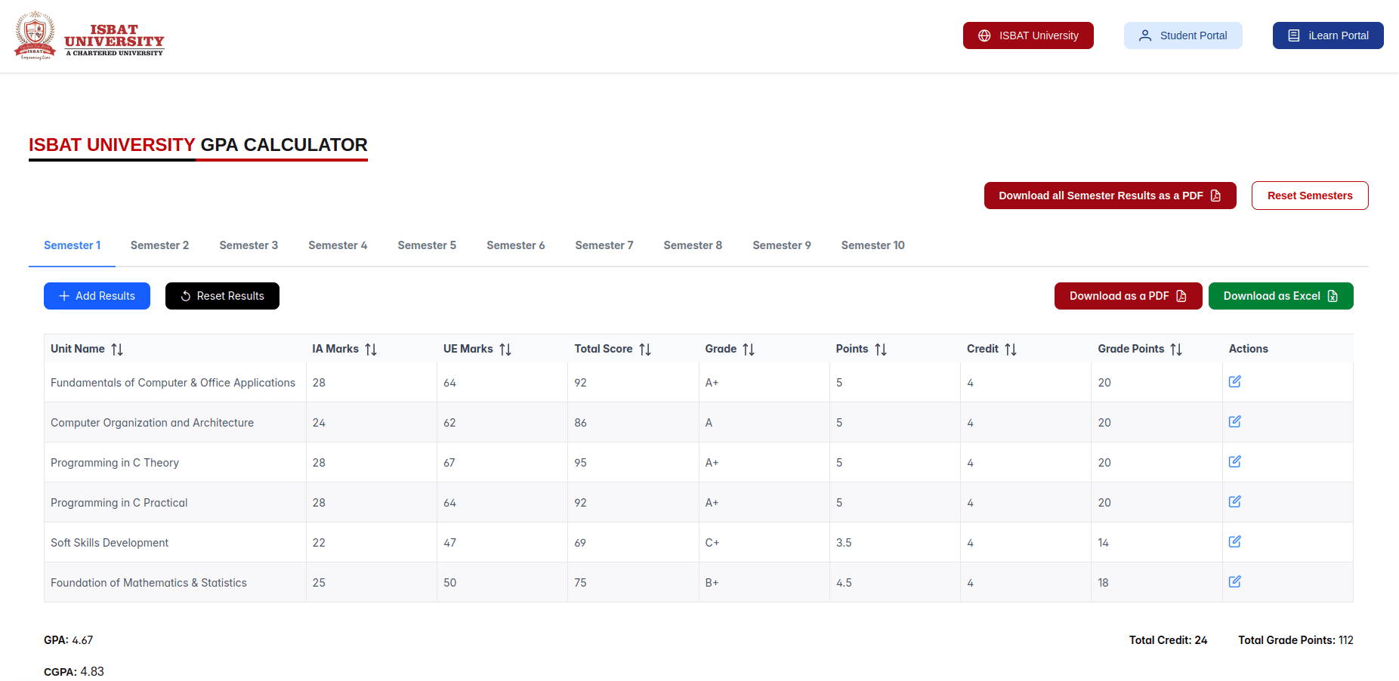Switch to the Semester 4 tab

(338, 245)
